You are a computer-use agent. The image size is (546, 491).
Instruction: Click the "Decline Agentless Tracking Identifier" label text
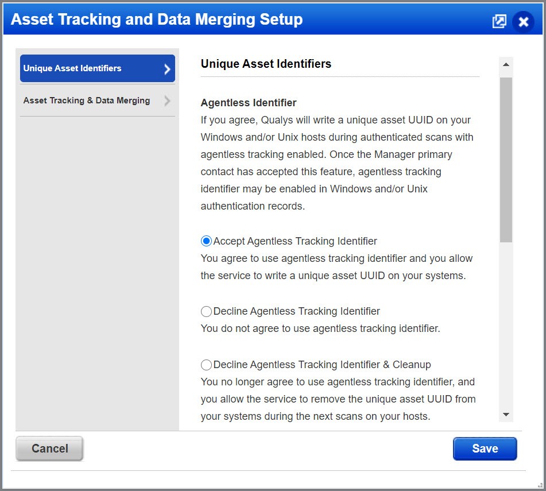click(296, 311)
